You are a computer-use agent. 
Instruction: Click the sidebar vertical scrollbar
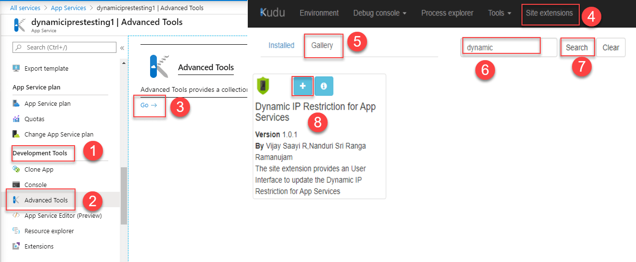pos(124,192)
